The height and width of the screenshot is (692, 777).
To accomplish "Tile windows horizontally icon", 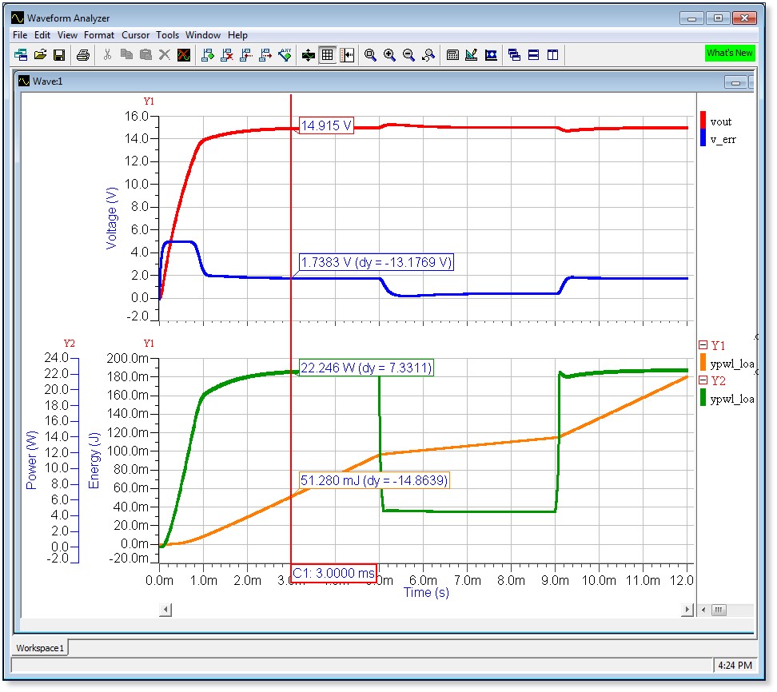I will click(x=534, y=55).
